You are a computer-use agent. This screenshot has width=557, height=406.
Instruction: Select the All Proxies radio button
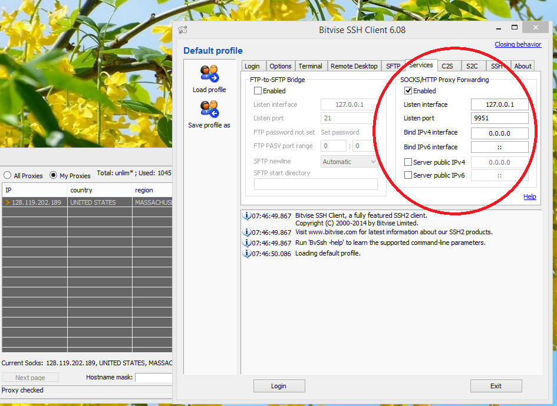8,175
